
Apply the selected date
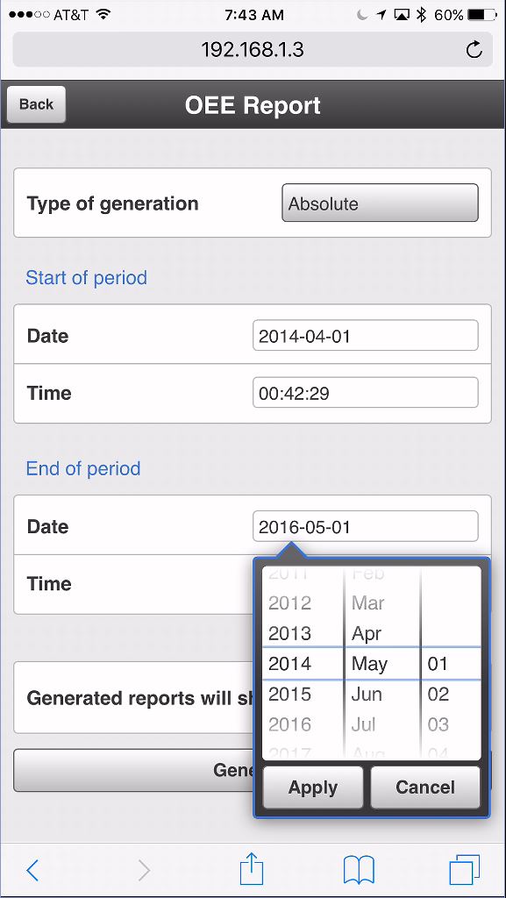(313, 788)
